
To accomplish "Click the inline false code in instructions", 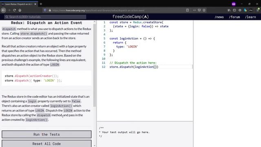I will tap(76, 101).
